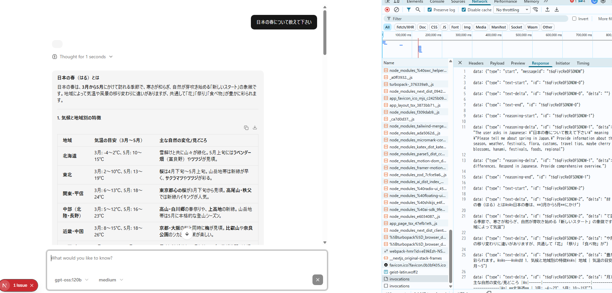The height and width of the screenshot is (293, 612).
Task: Select the All filter type
Action: [388, 27]
